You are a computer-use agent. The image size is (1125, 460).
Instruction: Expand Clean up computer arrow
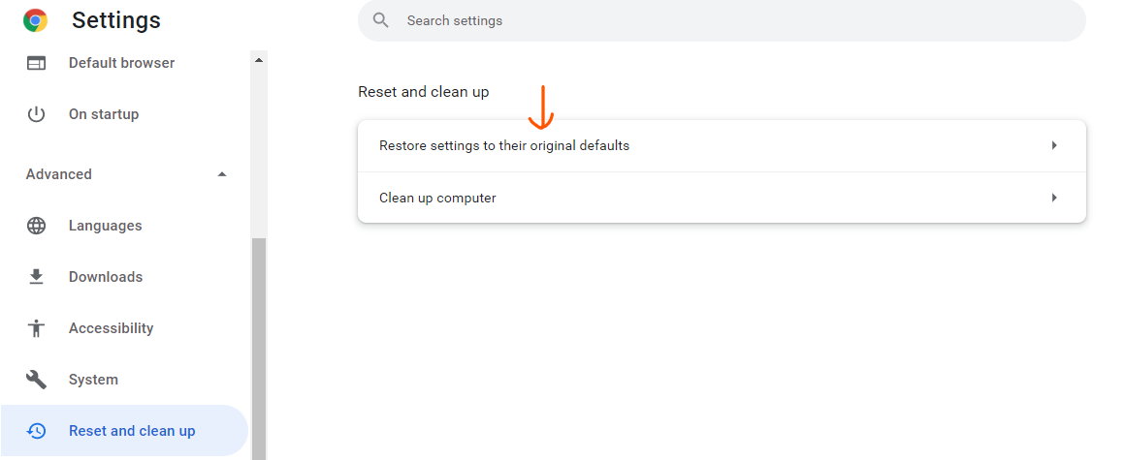[x=1054, y=197]
